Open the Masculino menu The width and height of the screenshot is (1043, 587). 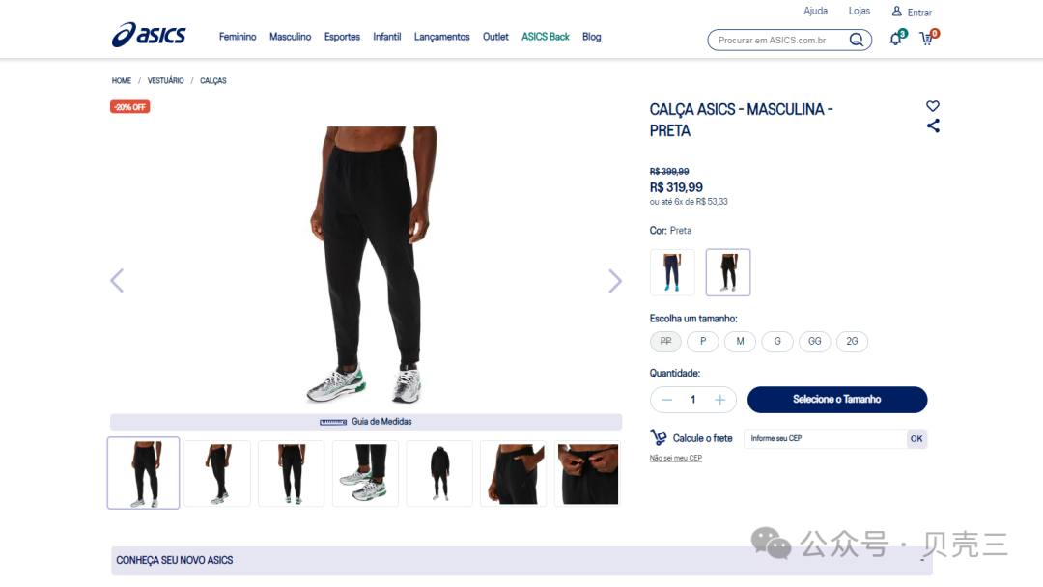click(x=290, y=37)
